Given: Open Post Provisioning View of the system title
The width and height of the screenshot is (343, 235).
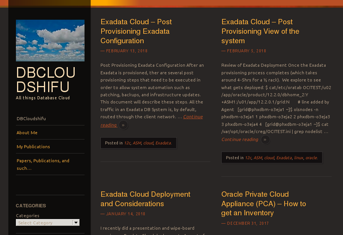Looking at the screenshot, I should click(x=260, y=31).
